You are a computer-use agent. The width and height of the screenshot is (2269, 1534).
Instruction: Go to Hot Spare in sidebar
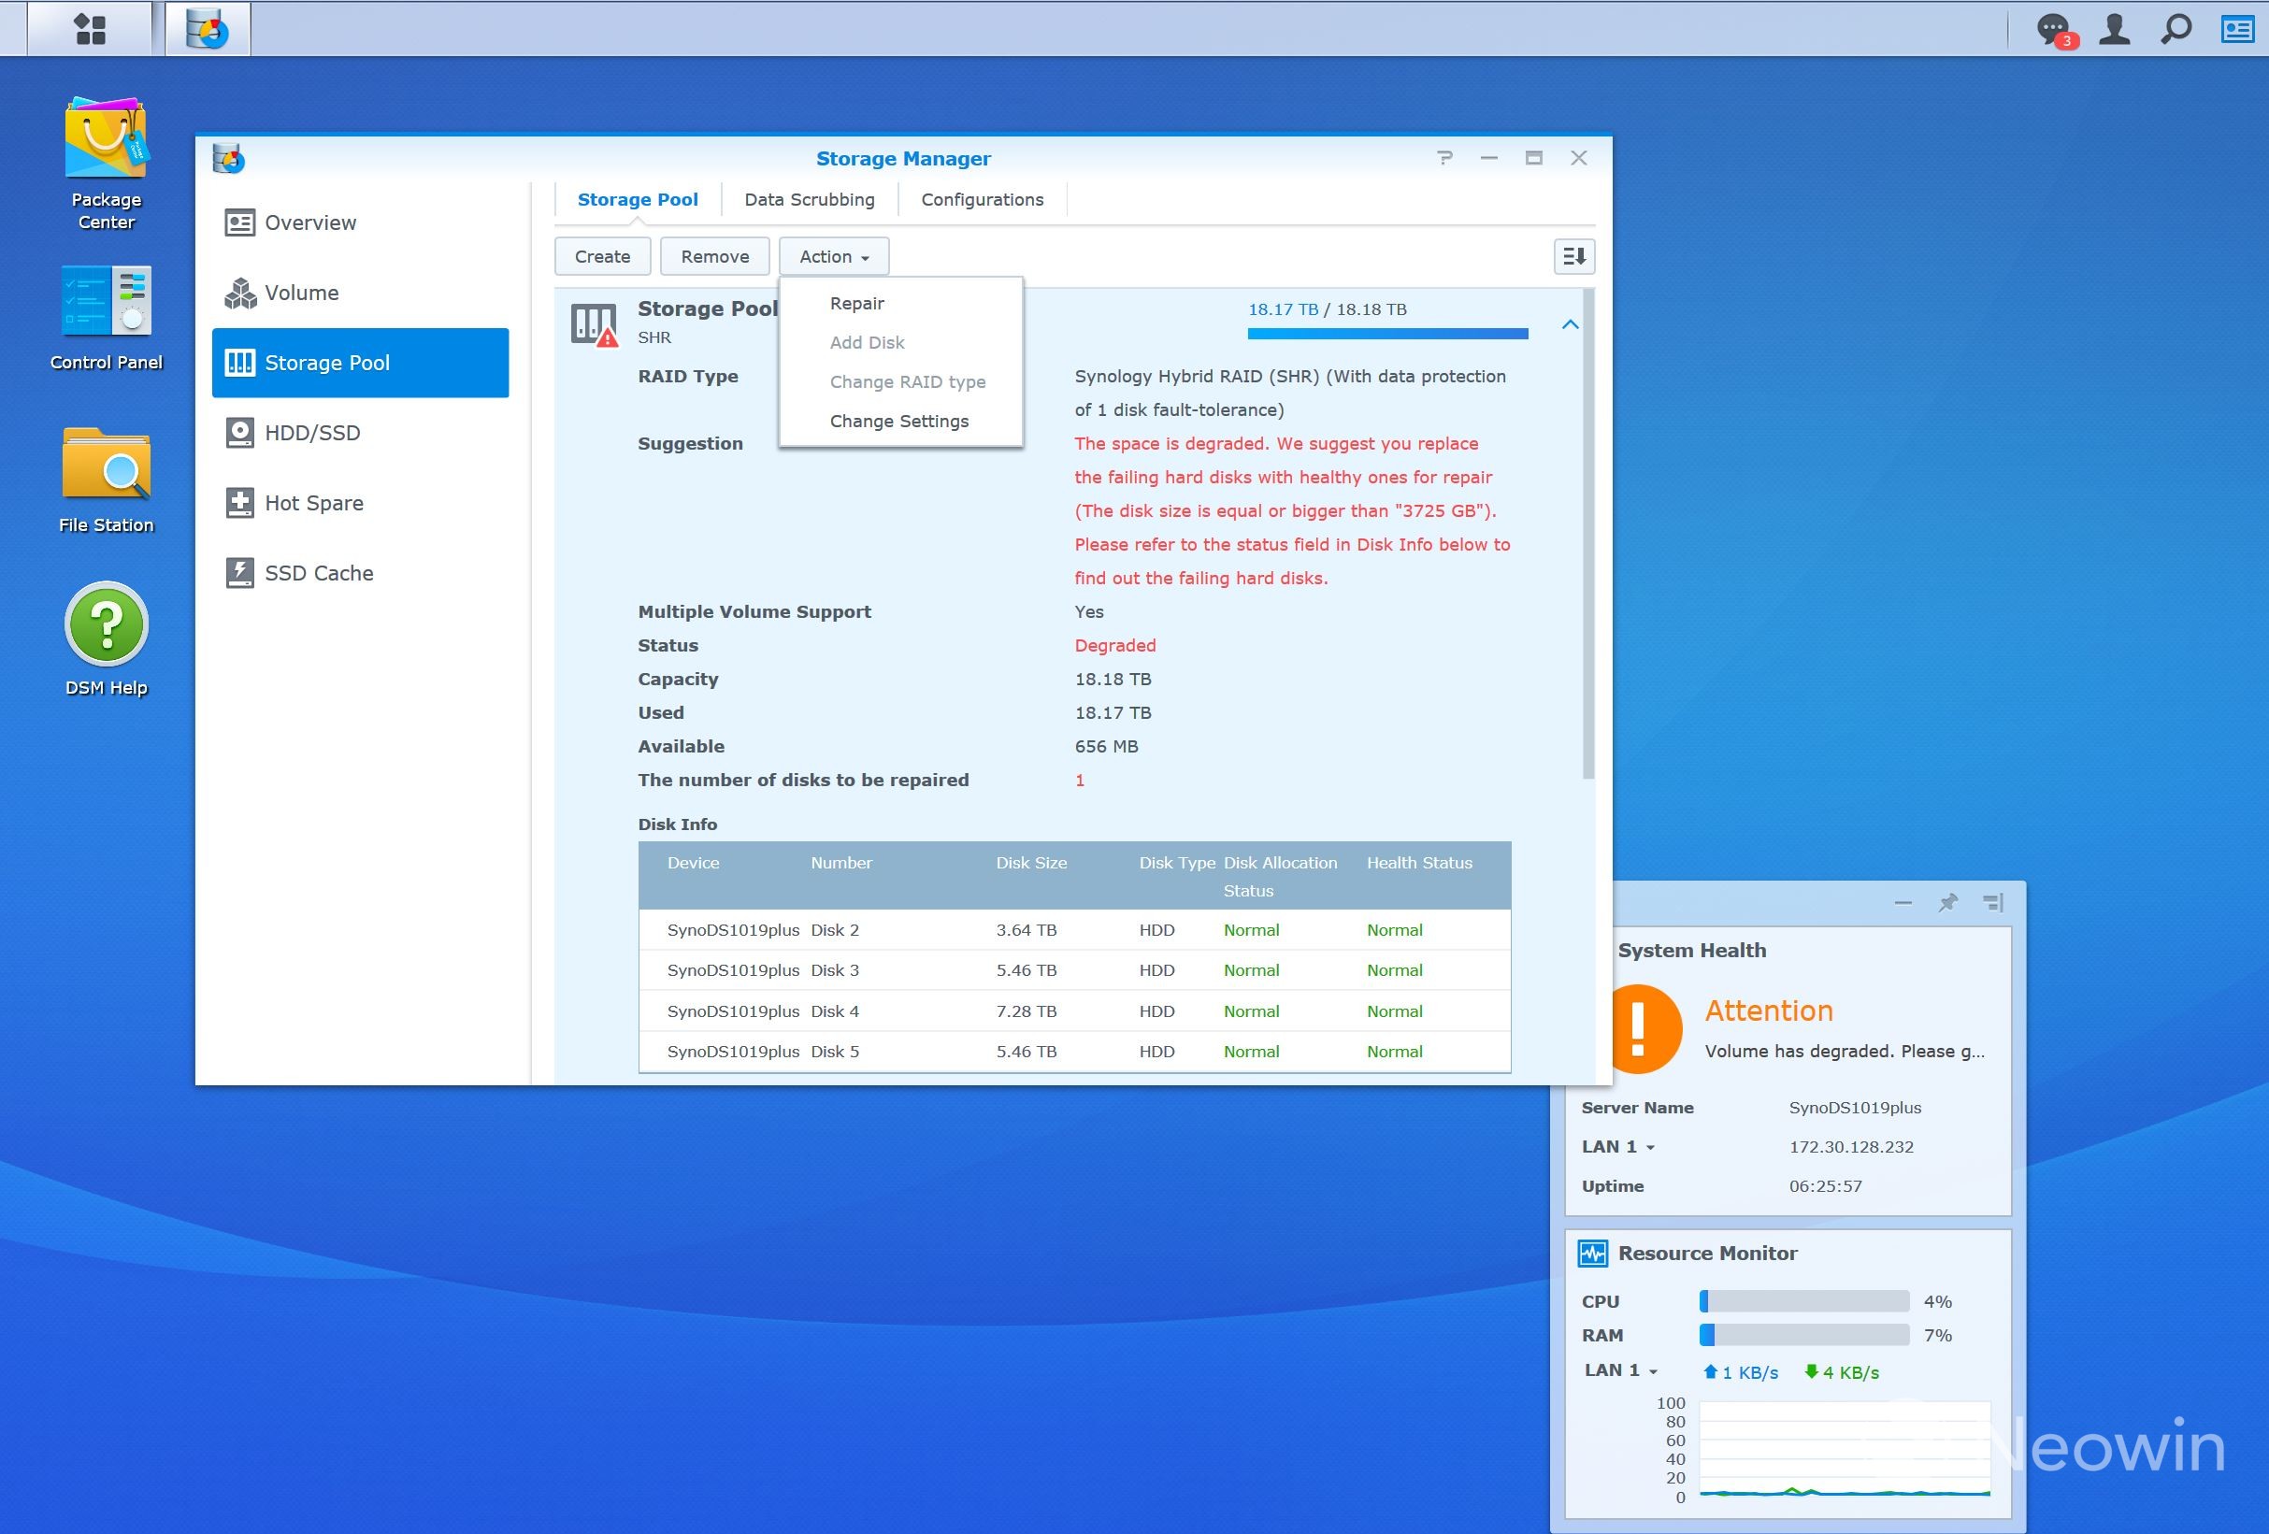tap(360, 503)
